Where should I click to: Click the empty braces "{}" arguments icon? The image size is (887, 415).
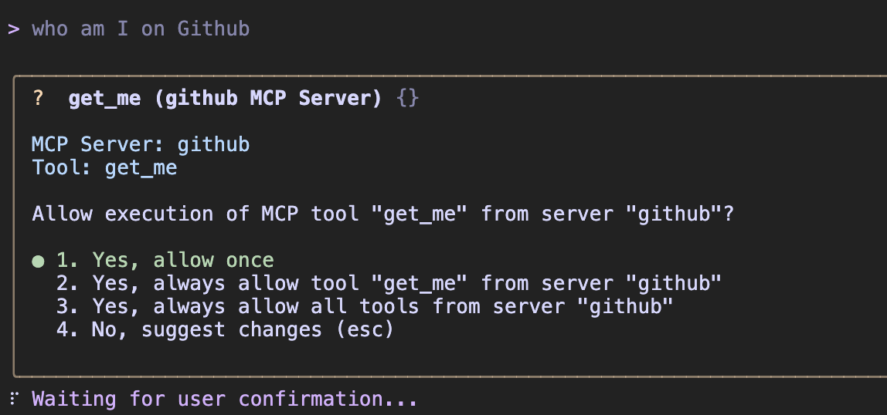407,99
